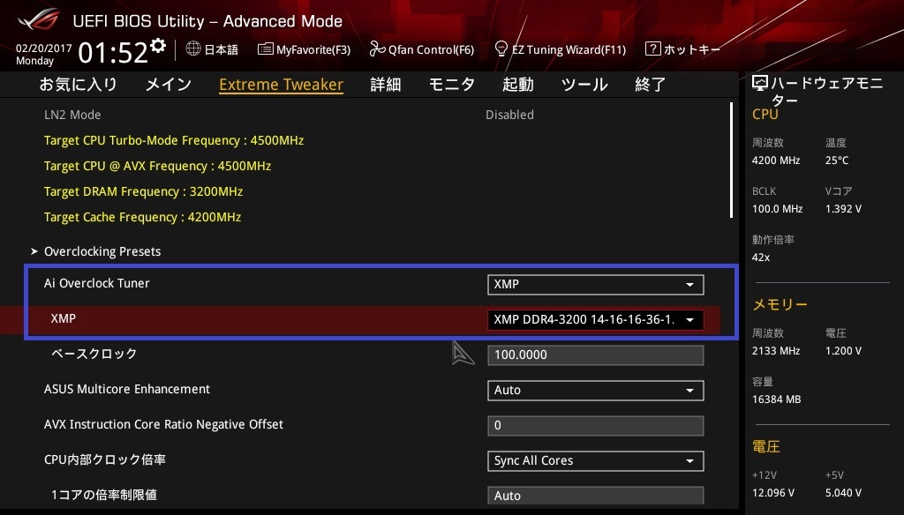This screenshot has height=515, width=904.
Task: Click 動作倍率 42x value
Action: tap(761, 257)
